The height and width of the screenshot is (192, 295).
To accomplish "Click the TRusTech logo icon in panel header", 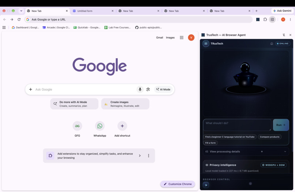I will click(206, 44).
